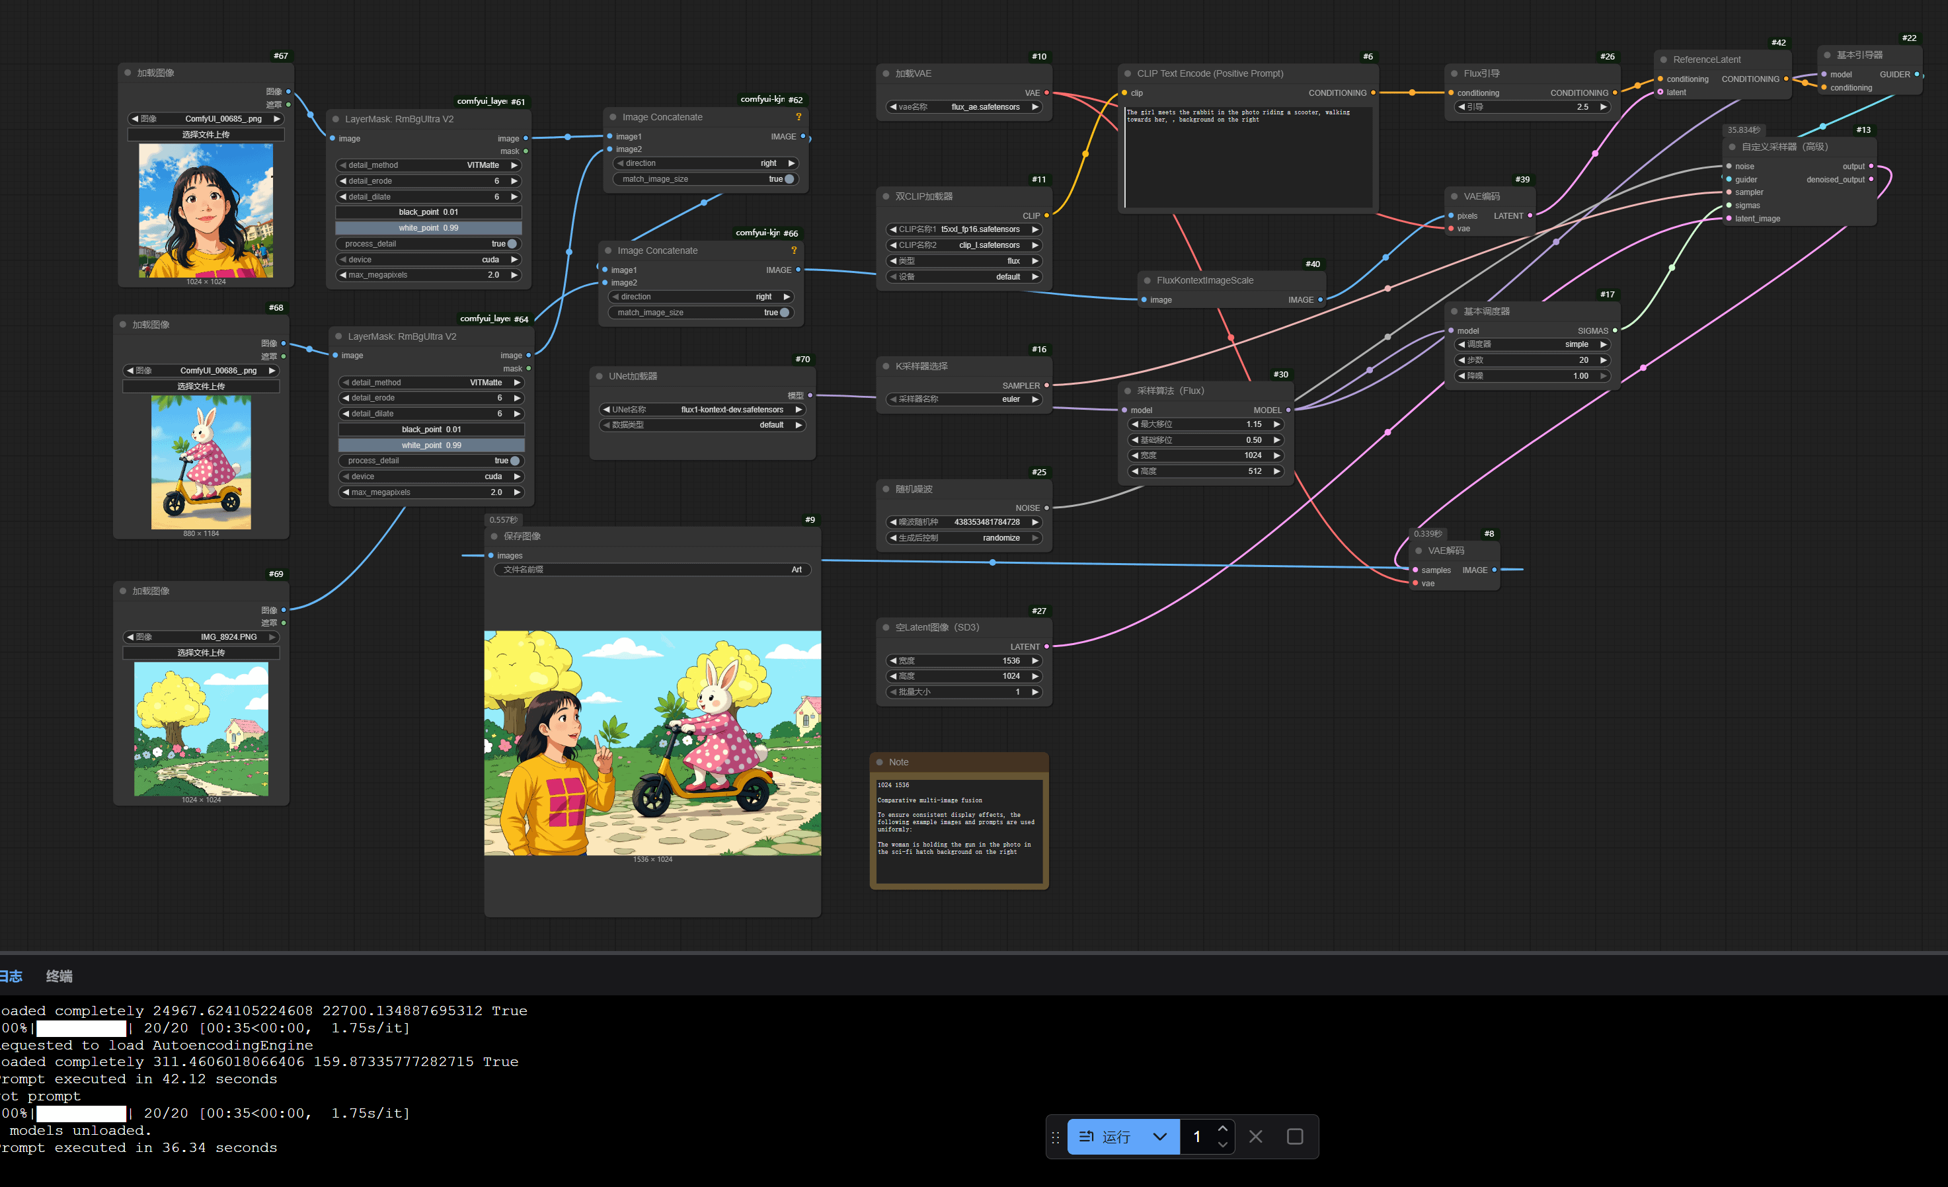
Task: Collapse the Image Concatenate node #62
Action: point(613,117)
